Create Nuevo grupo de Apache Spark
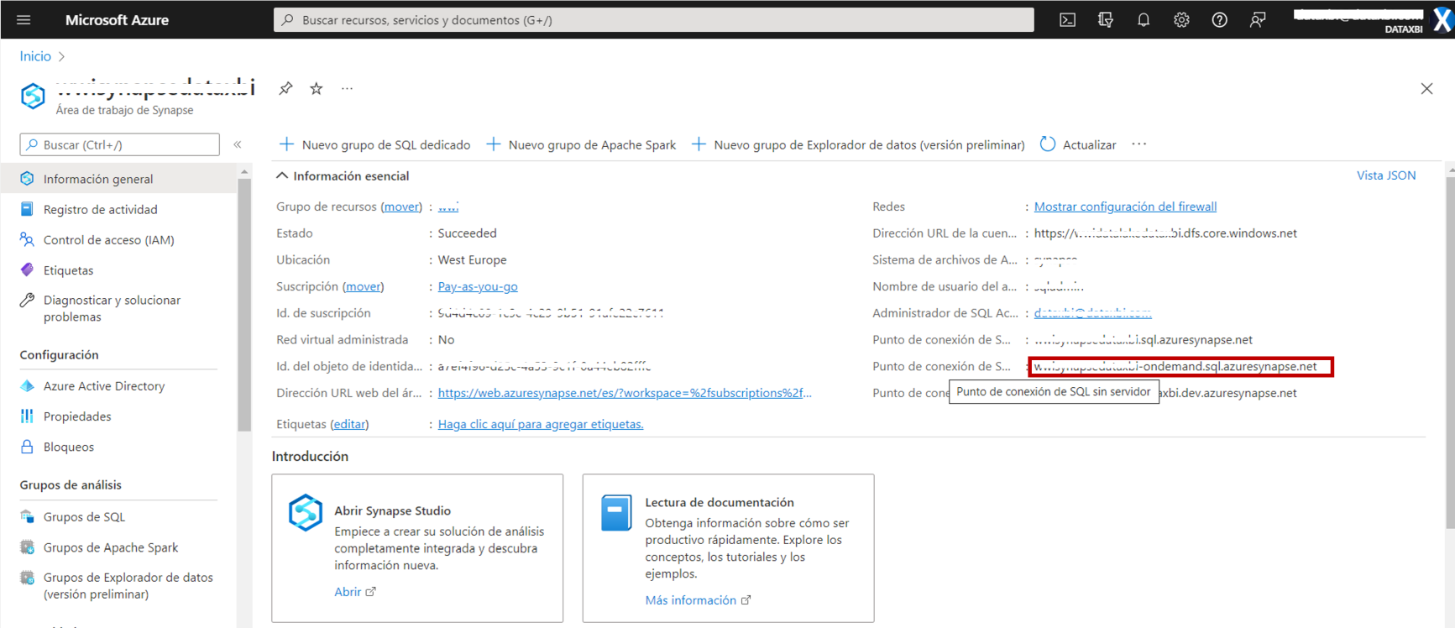 [581, 144]
